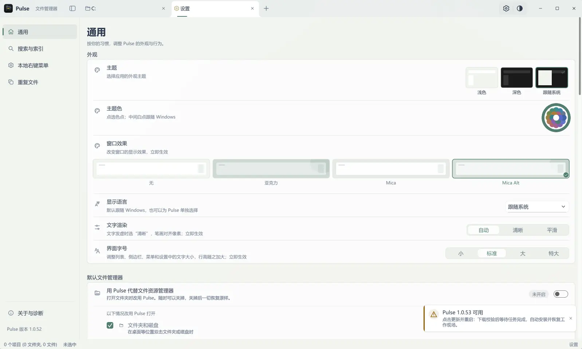
Task: Choose the Mica window effect
Action: 391,169
